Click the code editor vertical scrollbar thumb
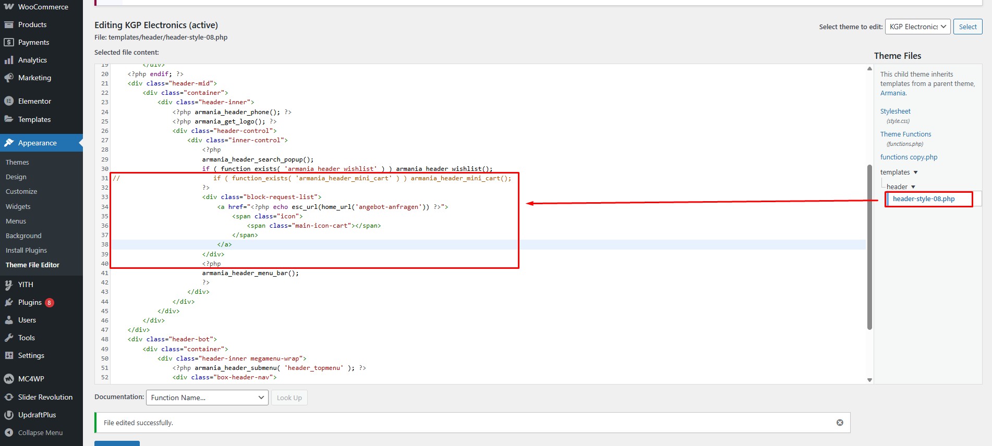This screenshot has height=446, width=992. coord(869,247)
